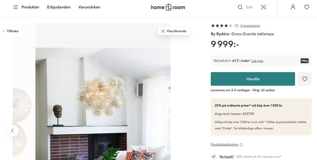Add product to wishlist with heart button
Viewport: 317px width, 160px height.
click(x=305, y=79)
